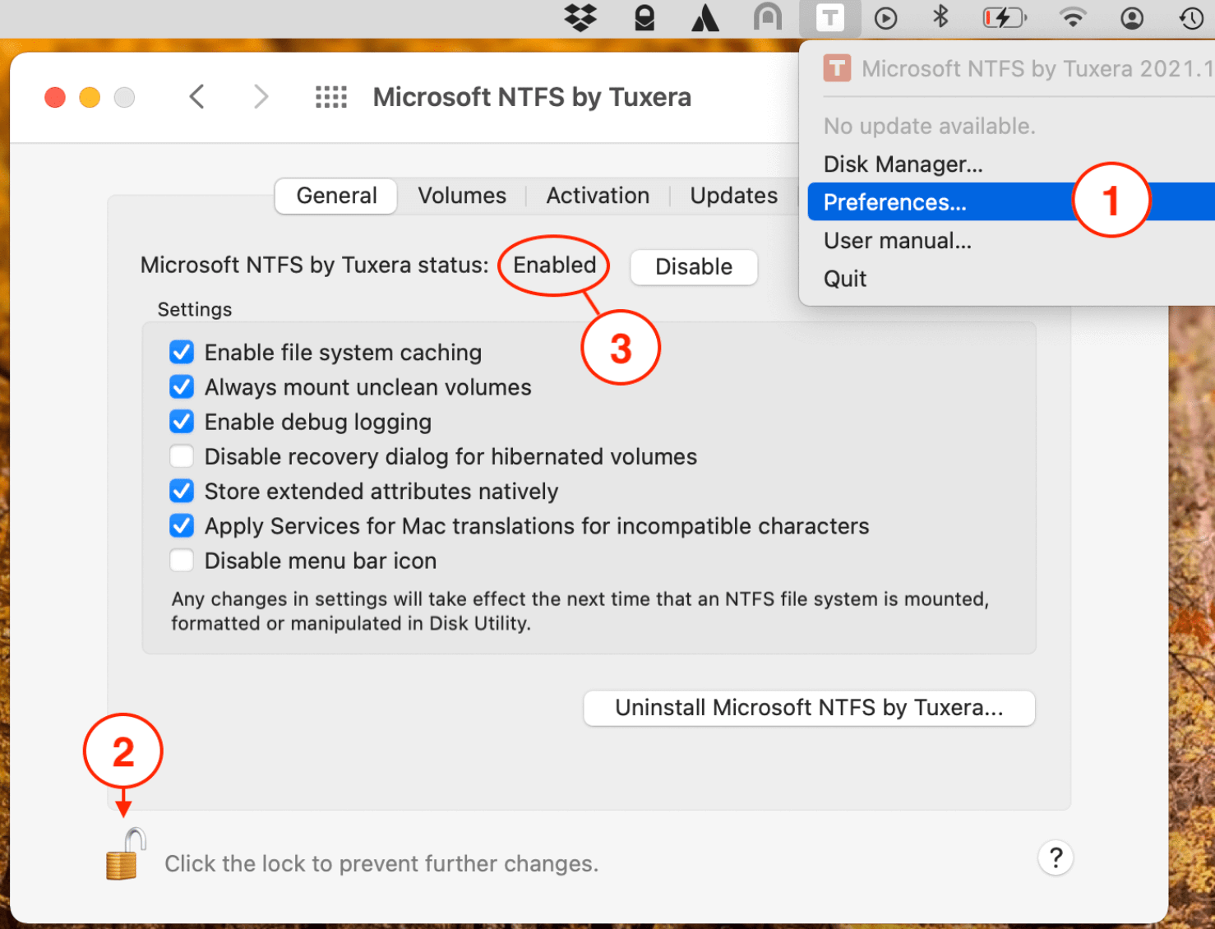Select Preferences from the Tuxera menu
The width and height of the screenshot is (1215, 929).
tap(895, 201)
